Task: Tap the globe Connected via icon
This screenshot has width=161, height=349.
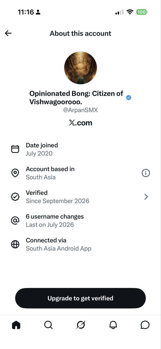Action: (15, 244)
